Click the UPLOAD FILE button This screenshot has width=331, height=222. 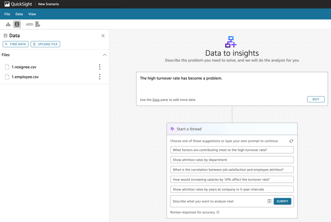45,44
